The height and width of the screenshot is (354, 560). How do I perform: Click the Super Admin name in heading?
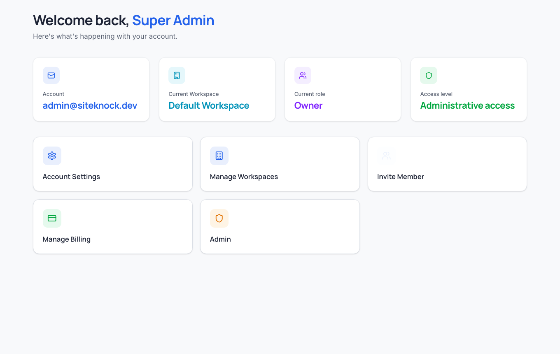173,20
